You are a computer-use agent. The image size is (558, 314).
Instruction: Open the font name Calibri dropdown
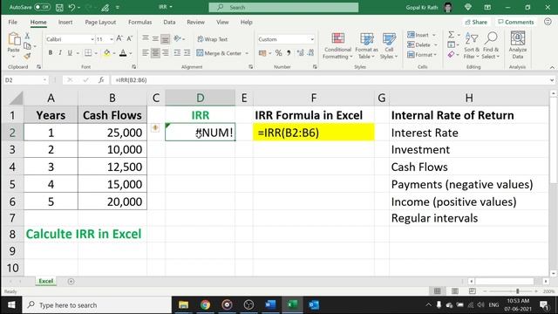[x=92, y=39]
